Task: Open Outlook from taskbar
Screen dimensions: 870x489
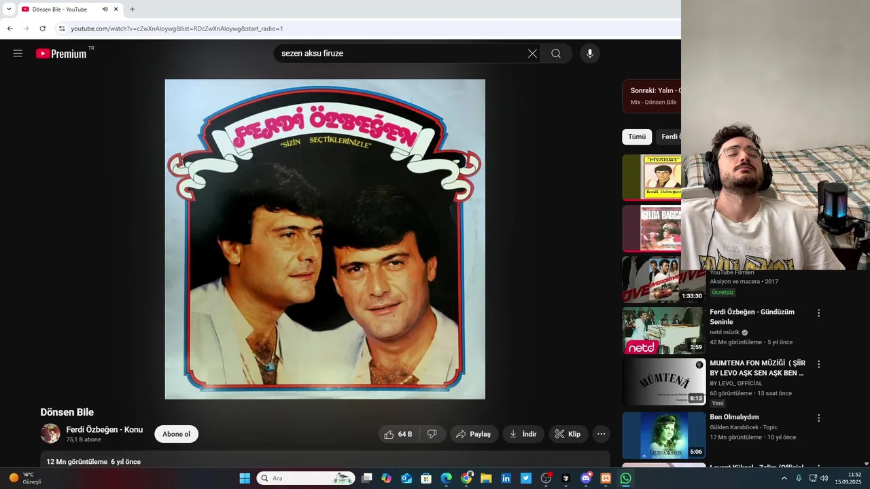Action: [406, 478]
